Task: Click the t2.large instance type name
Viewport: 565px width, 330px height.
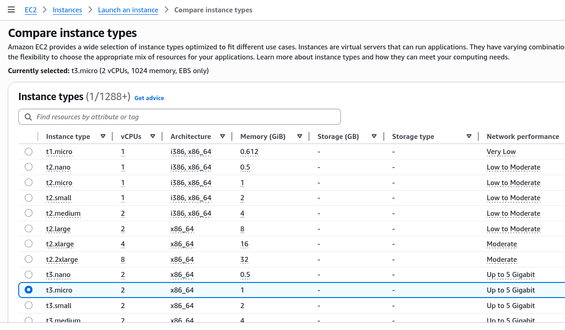Action: [58, 229]
